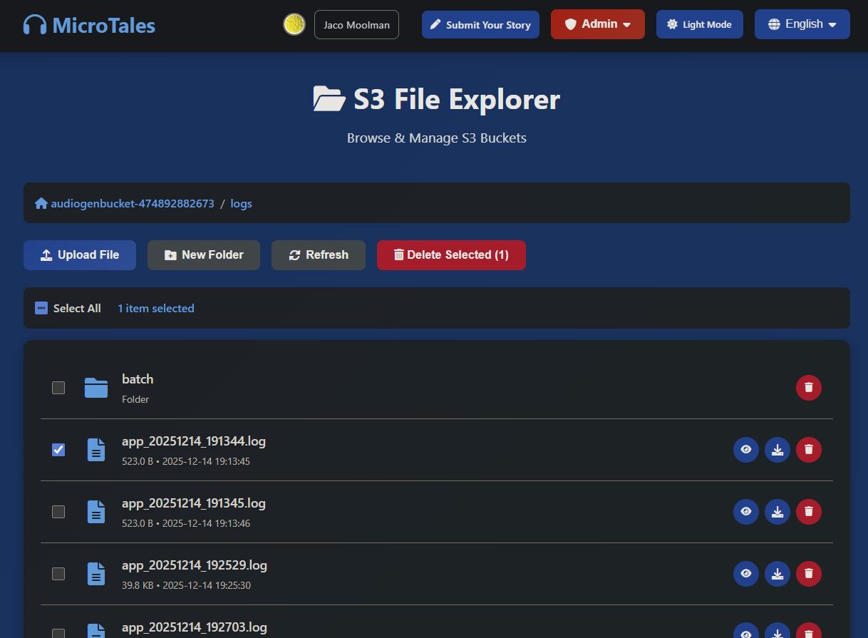868x638 pixels.
Task: Navigate to audiogenbucket-474892882673 breadcrumb
Action: pos(132,203)
